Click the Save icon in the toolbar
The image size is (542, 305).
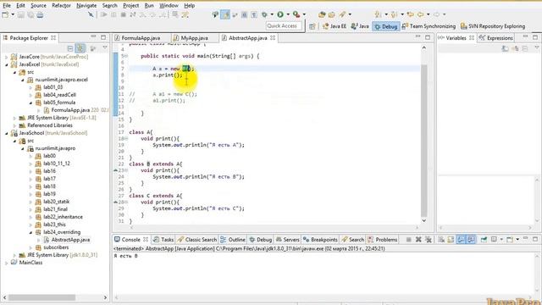tap(21, 14)
